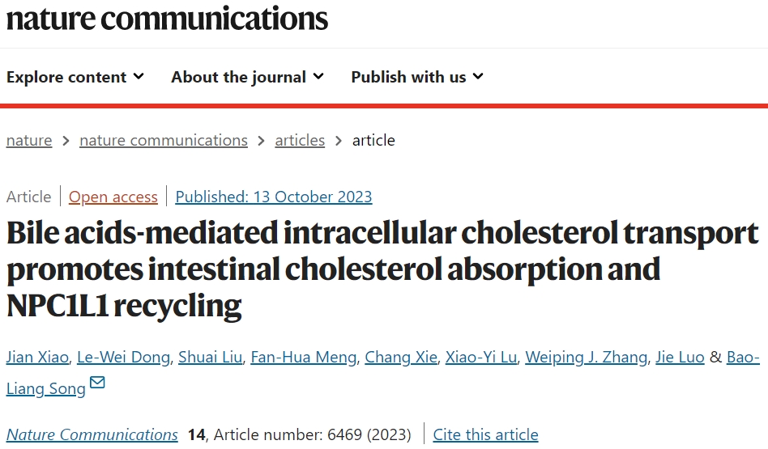Open author Xiao-Yi Lu's info

click(481, 357)
